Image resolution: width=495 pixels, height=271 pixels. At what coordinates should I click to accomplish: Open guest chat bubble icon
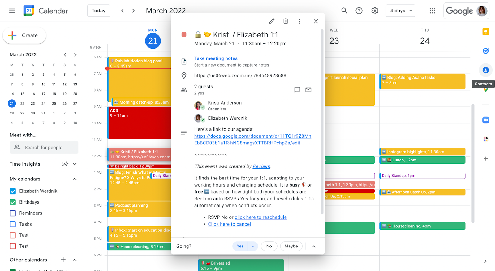pos(297,90)
